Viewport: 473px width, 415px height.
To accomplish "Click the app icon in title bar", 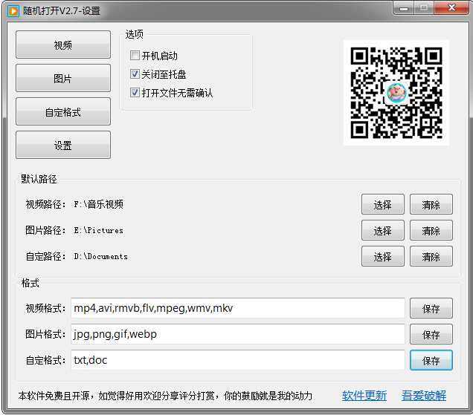I will [x=13, y=11].
